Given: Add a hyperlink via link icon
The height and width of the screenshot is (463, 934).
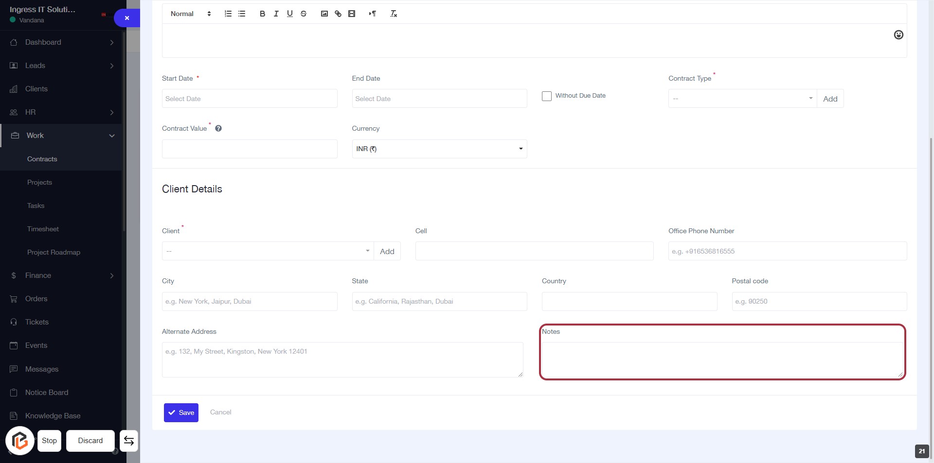Looking at the screenshot, I should tap(338, 14).
